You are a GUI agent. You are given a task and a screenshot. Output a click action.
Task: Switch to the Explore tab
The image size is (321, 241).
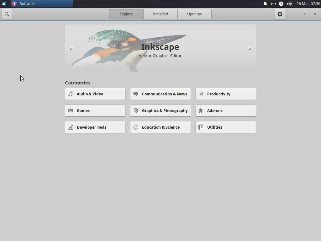pyautogui.click(x=126, y=14)
